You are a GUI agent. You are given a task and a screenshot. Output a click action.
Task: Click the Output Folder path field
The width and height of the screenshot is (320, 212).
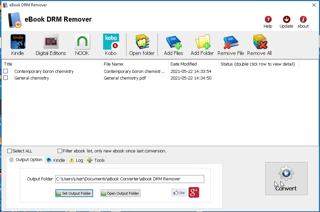click(130, 179)
